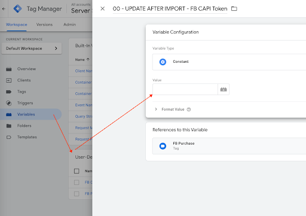306x216 pixels.
Task: Toggle select-all checkbox for user-defined variables
Action: coord(76,171)
